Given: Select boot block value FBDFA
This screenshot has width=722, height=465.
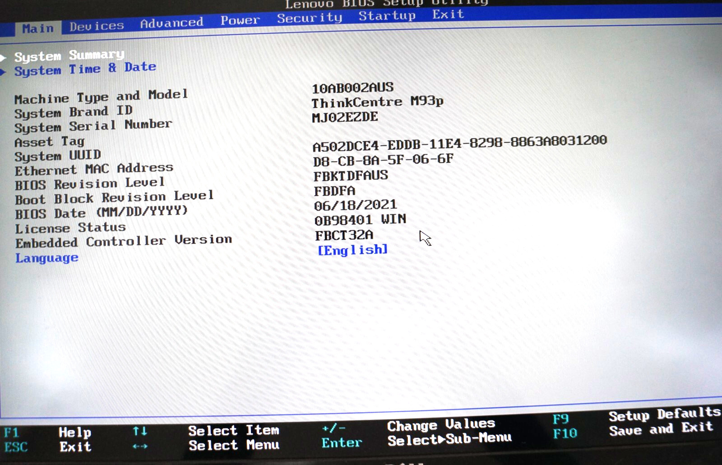Looking at the screenshot, I should (334, 191).
